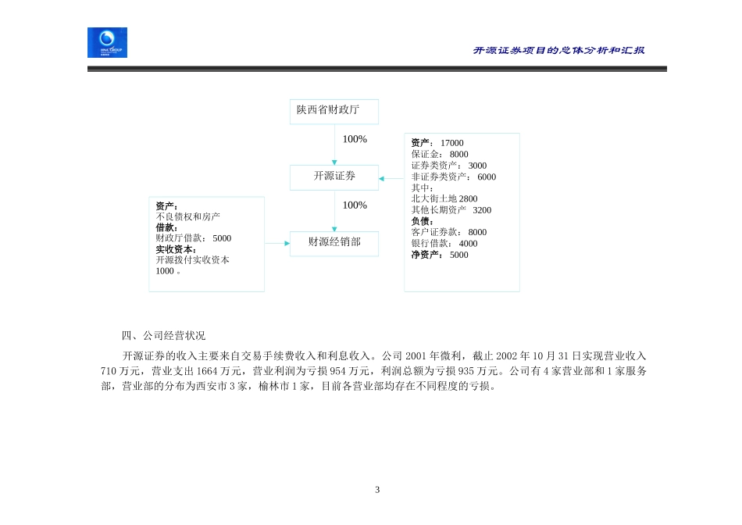Click text 其中： in right box
The image size is (742, 525).
pos(423,188)
